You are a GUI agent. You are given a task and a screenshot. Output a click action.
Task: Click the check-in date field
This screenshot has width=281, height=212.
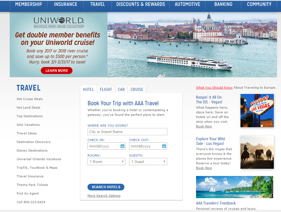tap(106, 146)
